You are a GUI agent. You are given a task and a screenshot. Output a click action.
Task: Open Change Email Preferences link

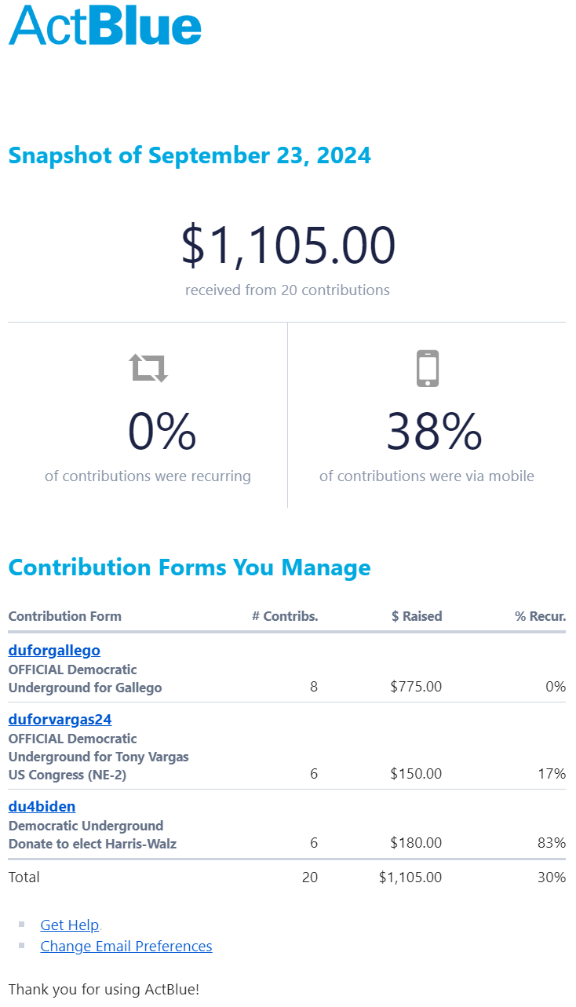coord(126,946)
